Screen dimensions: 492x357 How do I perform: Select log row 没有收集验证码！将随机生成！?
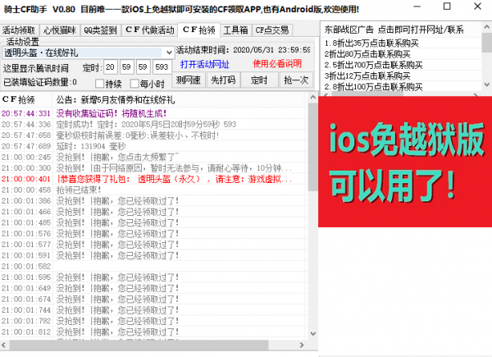pos(154,113)
